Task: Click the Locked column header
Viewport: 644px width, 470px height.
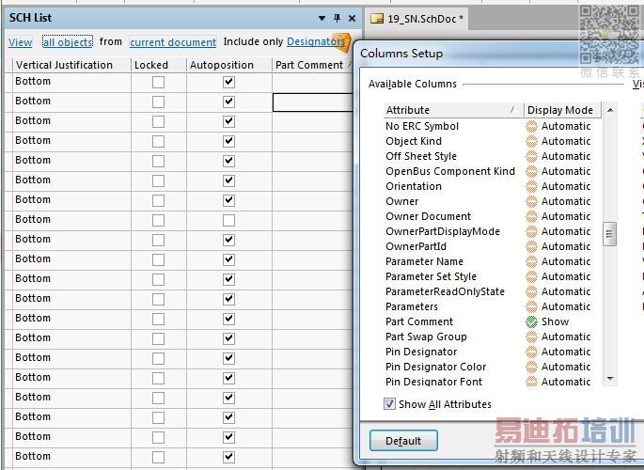Action: tap(159, 65)
